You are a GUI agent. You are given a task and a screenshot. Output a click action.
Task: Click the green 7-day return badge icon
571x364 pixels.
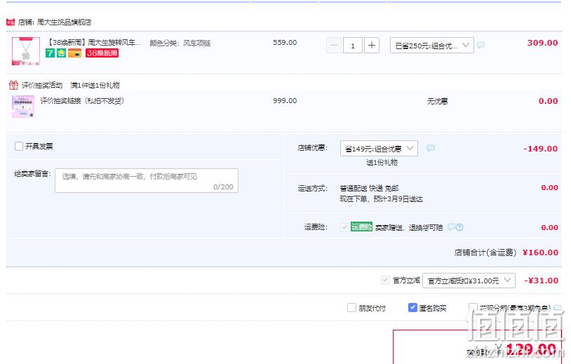[x=50, y=53]
